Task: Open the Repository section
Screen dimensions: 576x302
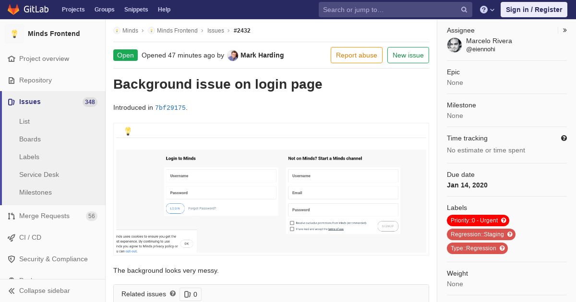Action: coord(36,80)
